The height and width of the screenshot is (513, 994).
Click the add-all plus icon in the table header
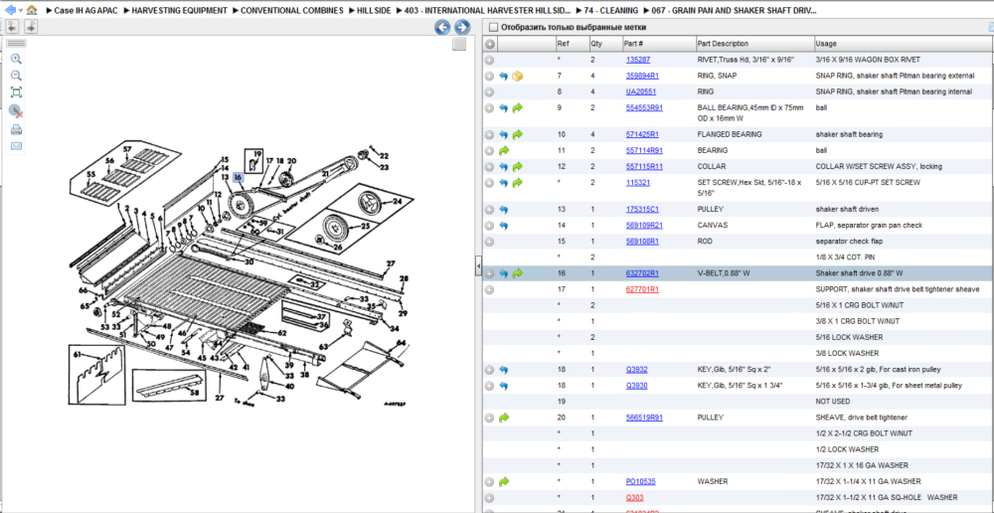tap(489, 44)
